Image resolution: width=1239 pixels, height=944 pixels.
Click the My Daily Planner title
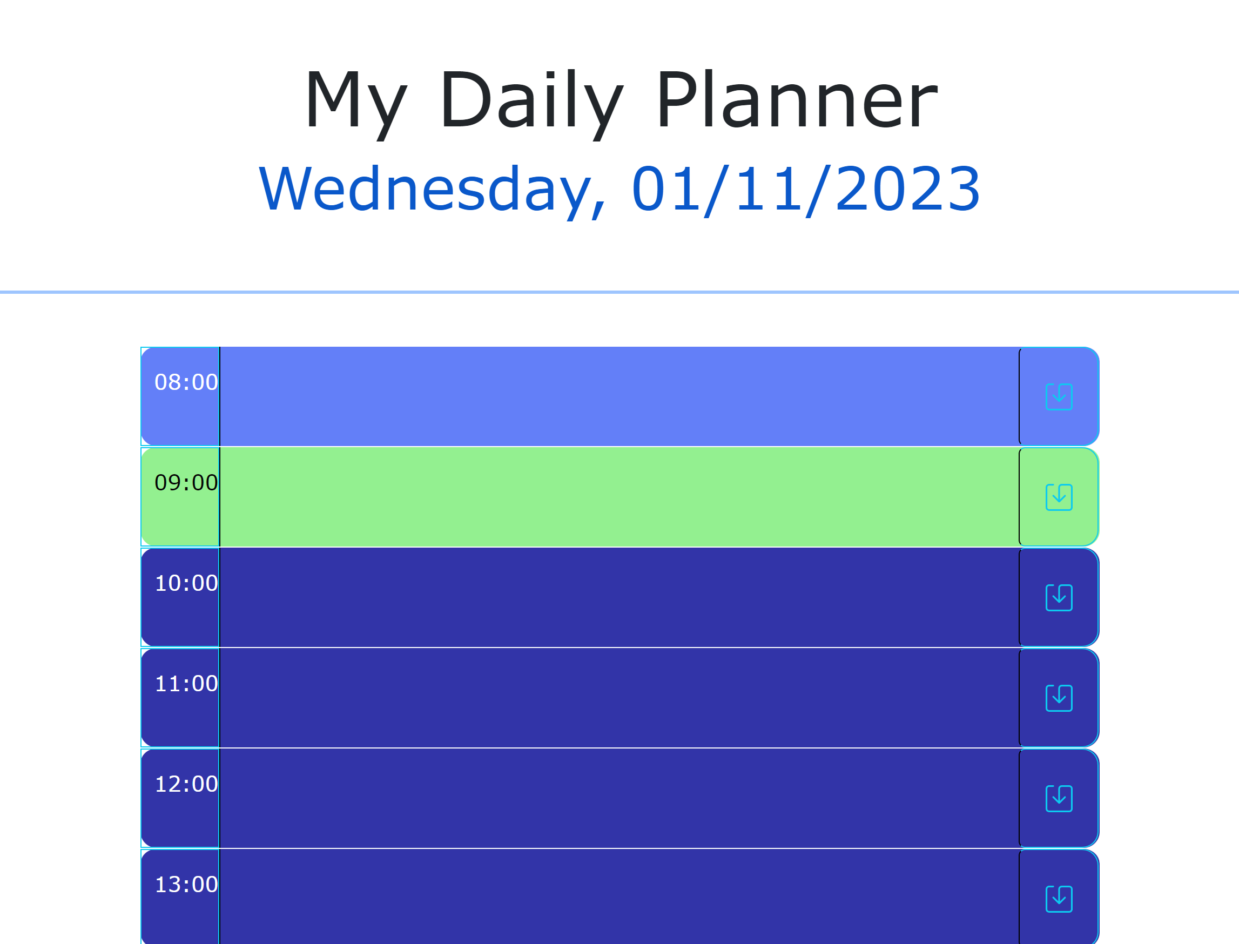point(619,101)
